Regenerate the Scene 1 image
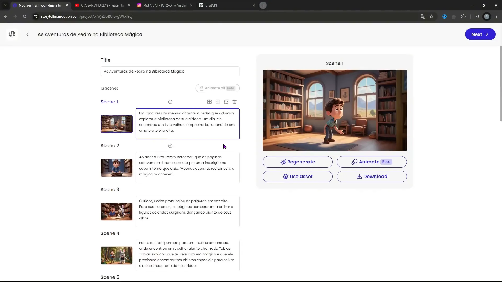The width and height of the screenshot is (502, 282). coord(297,162)
